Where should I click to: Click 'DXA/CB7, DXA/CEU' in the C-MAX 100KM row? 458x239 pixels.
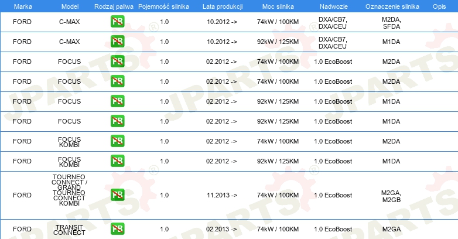click(333, 23)
